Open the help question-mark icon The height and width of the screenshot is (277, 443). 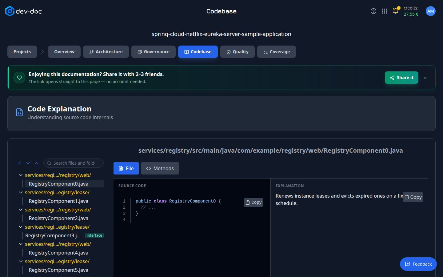[373, 11]
